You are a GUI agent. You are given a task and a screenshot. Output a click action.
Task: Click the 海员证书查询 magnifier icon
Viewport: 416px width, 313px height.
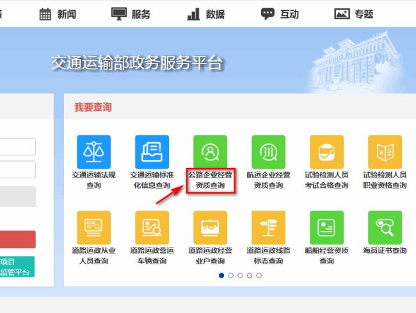click(385, 228)
